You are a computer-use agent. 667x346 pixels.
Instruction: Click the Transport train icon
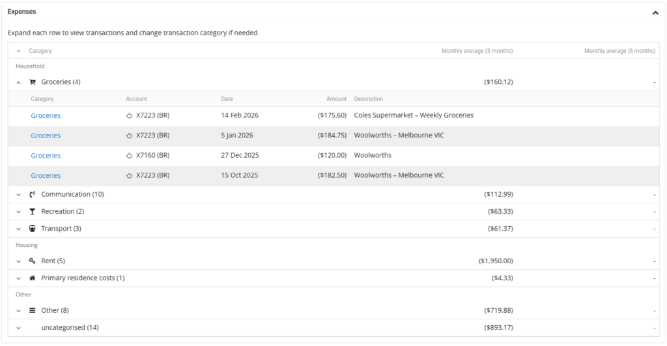(x=33, y=229)
